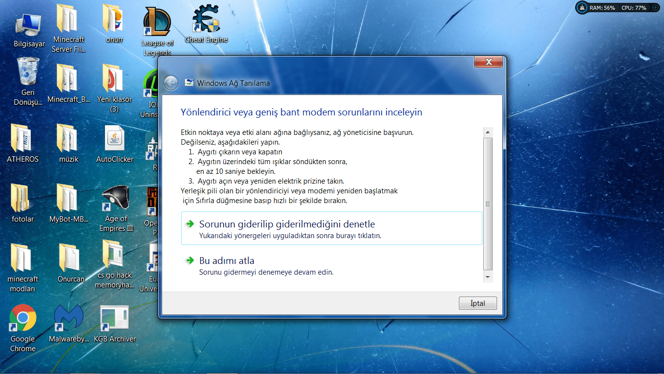
Task: Select the müzik folder icon
Action: 68,143
